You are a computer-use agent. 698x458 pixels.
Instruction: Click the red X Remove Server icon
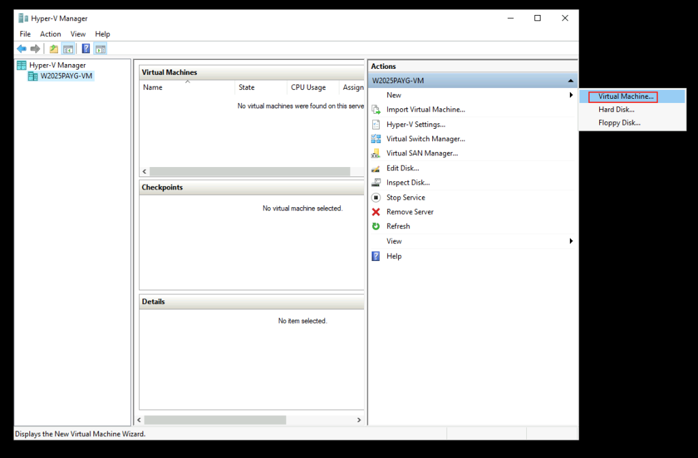(x=376, y=212)
